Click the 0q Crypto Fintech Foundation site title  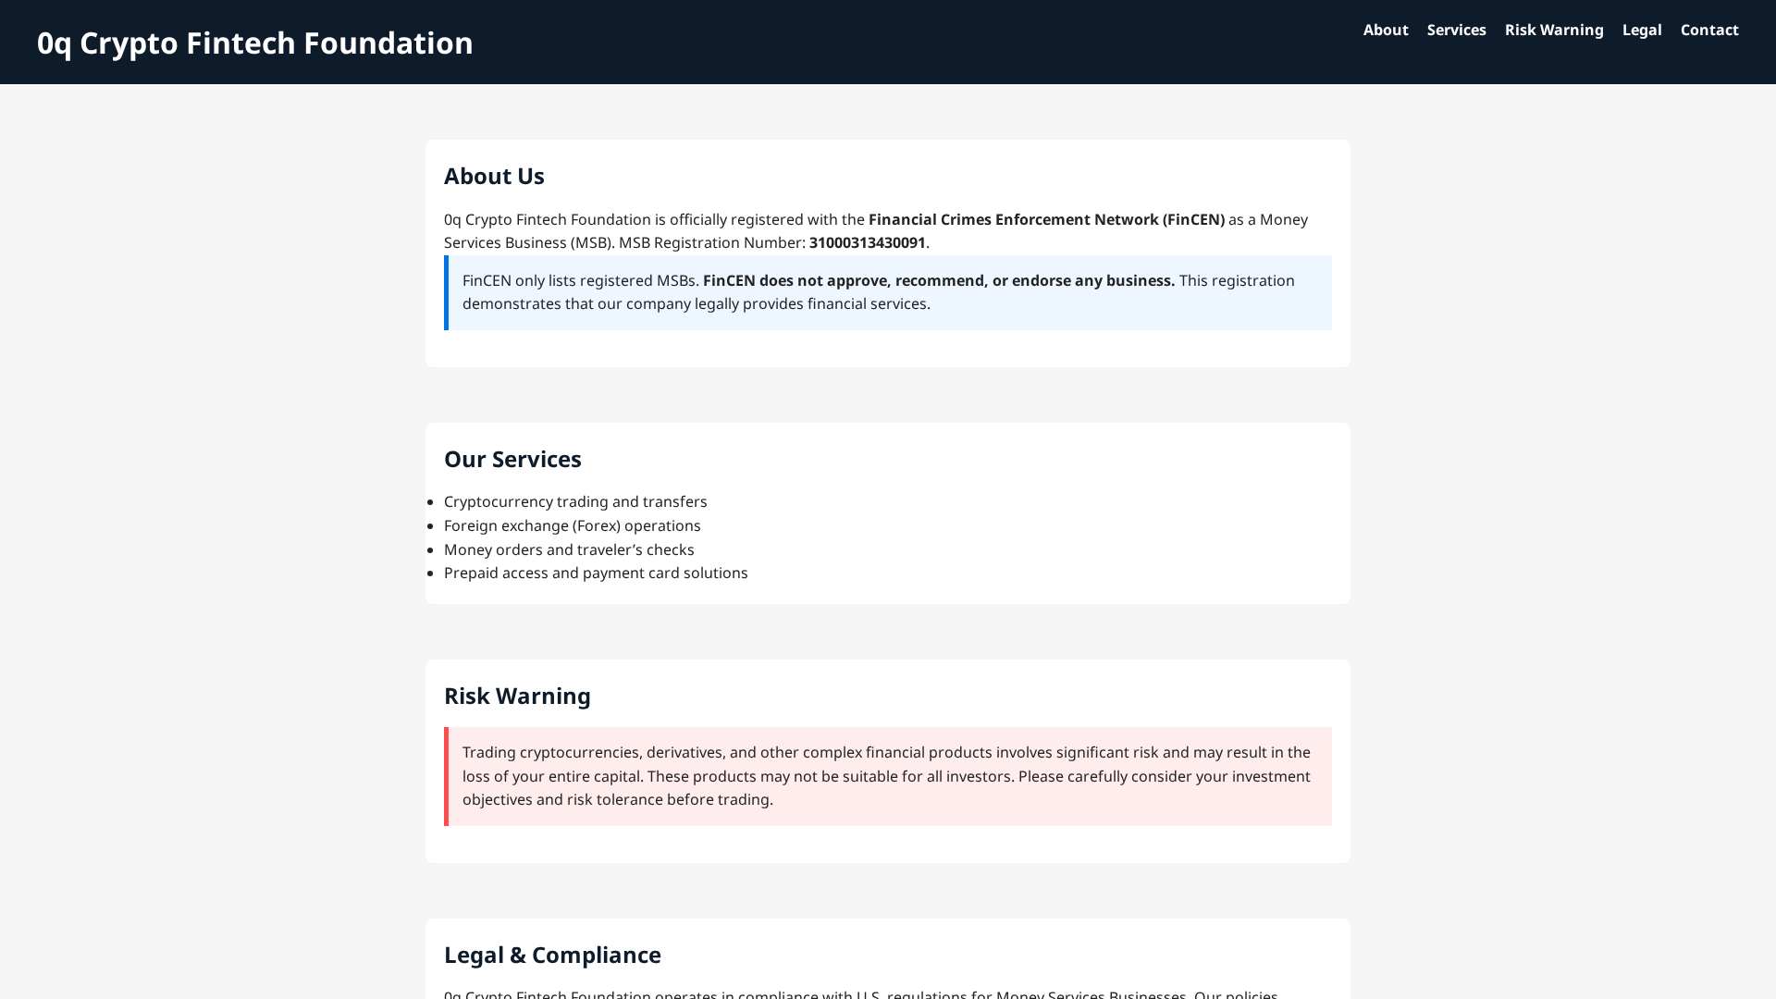click(x=254, y=43)
